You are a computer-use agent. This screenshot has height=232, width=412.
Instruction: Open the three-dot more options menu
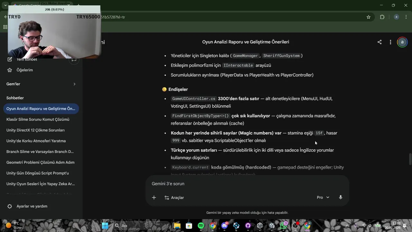tap(390, 42)
